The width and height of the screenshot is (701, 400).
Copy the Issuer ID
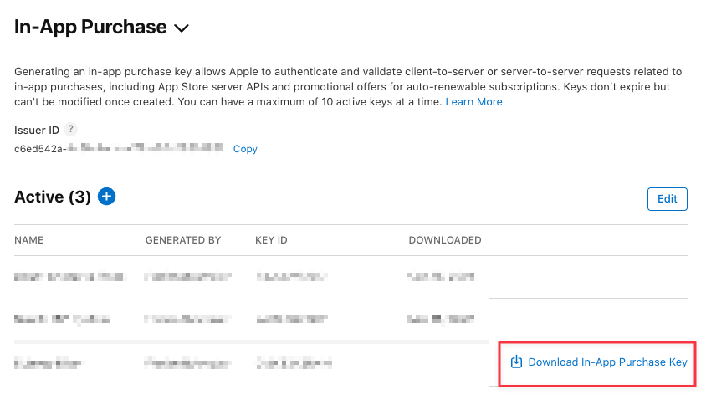245,149
